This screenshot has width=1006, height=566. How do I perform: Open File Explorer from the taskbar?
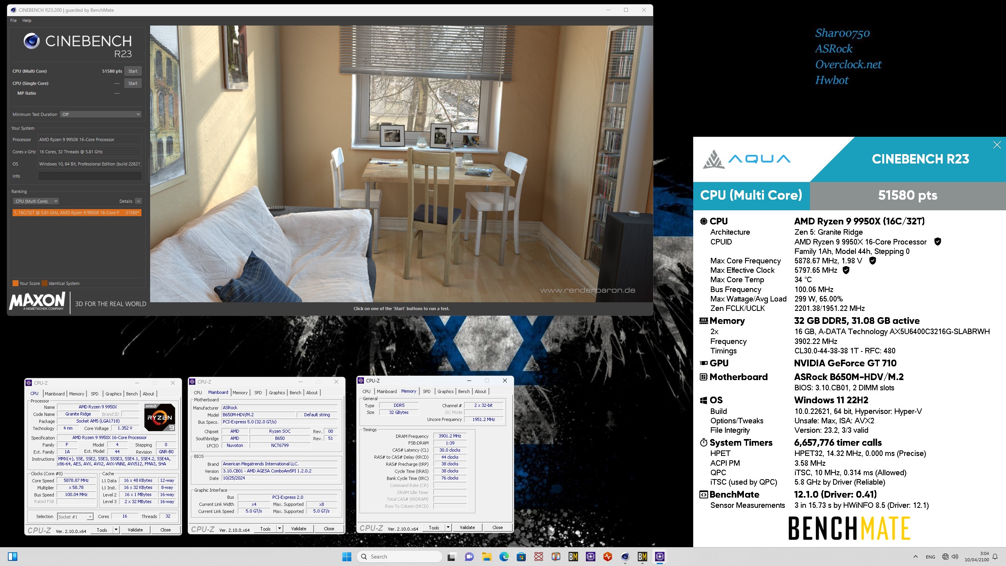coord(486,557)
